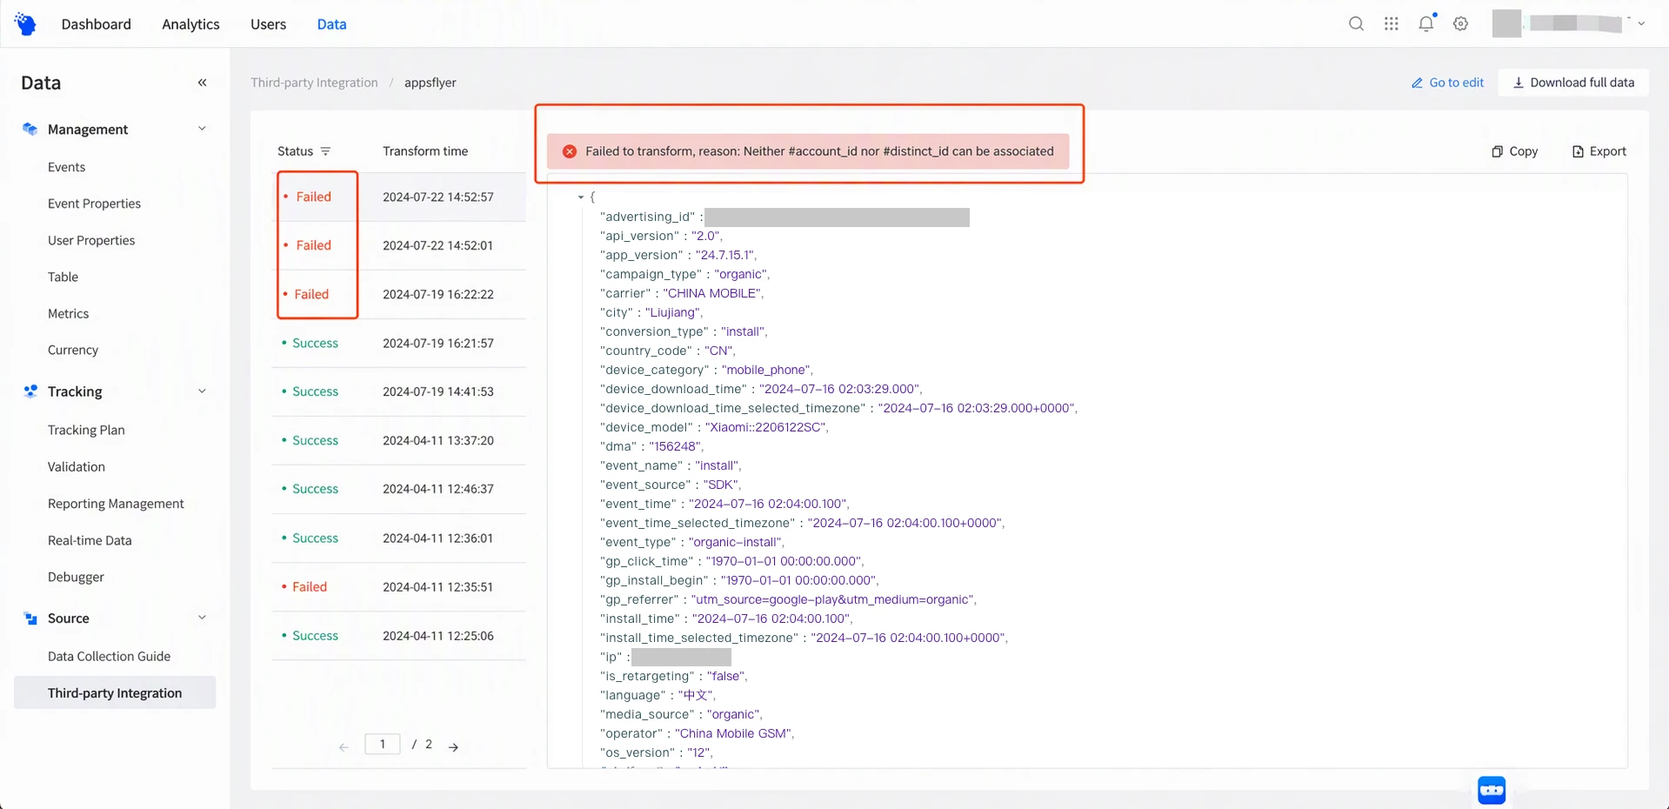This screenshot has height=809, width=1669.
Task: Click the chat assistant icon at bottom
Action: coord(1492,790)
